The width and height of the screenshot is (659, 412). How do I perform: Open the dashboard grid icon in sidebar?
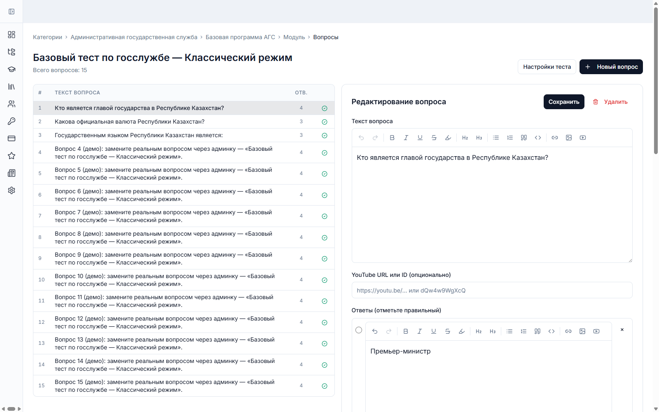point(12,35)
